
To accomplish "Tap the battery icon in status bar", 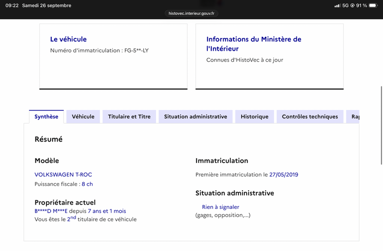I will (x=373, y=5).
